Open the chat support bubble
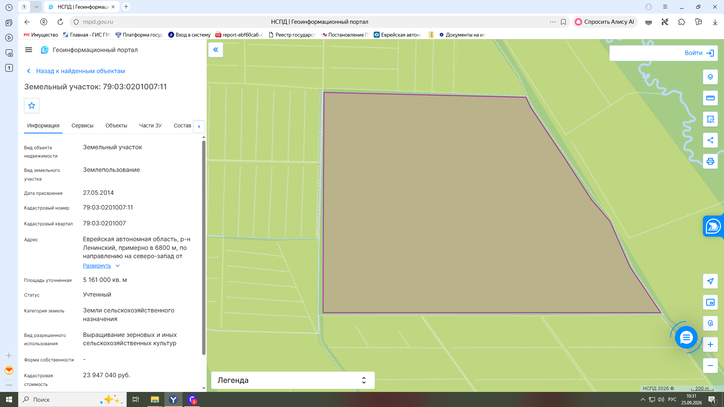The image size is (724, 407). (x=686, y=337)
